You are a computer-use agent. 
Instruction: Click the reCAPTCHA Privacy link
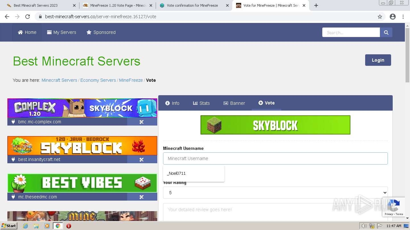click(x=389, y=214)
